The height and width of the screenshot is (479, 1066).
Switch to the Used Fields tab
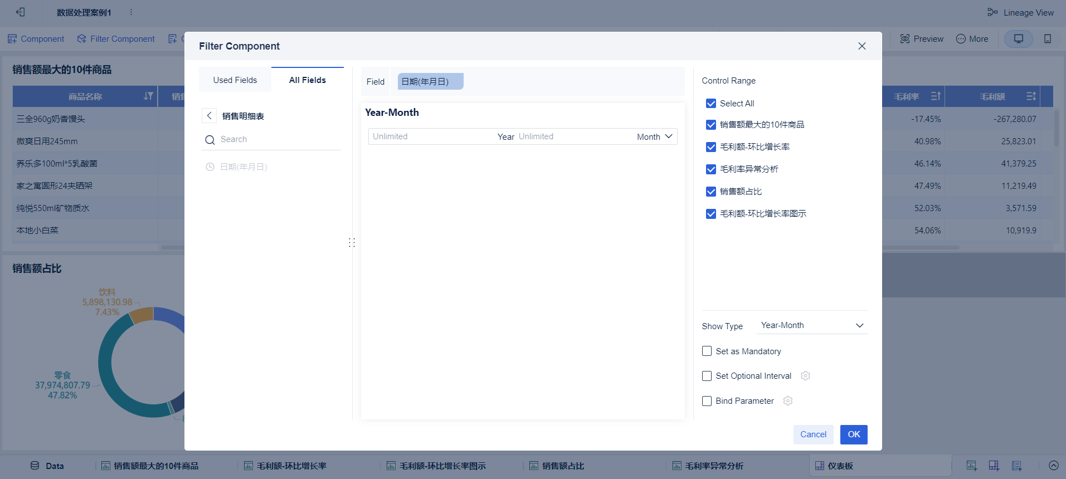(x=235, y=80)
